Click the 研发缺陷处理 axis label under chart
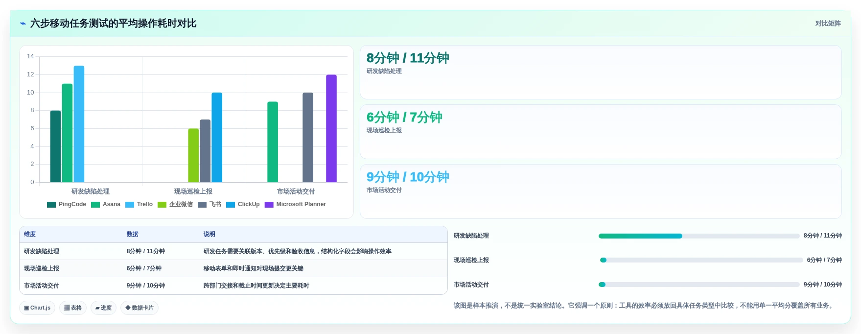The image size is (861, 334). coord(91,191)
